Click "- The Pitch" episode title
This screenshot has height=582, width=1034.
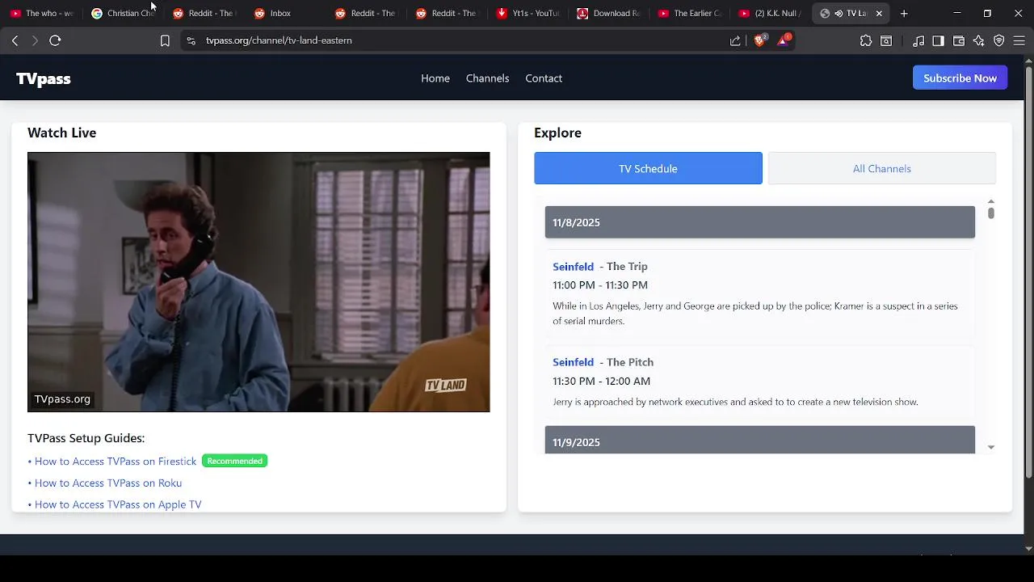(x=627, y=362)
